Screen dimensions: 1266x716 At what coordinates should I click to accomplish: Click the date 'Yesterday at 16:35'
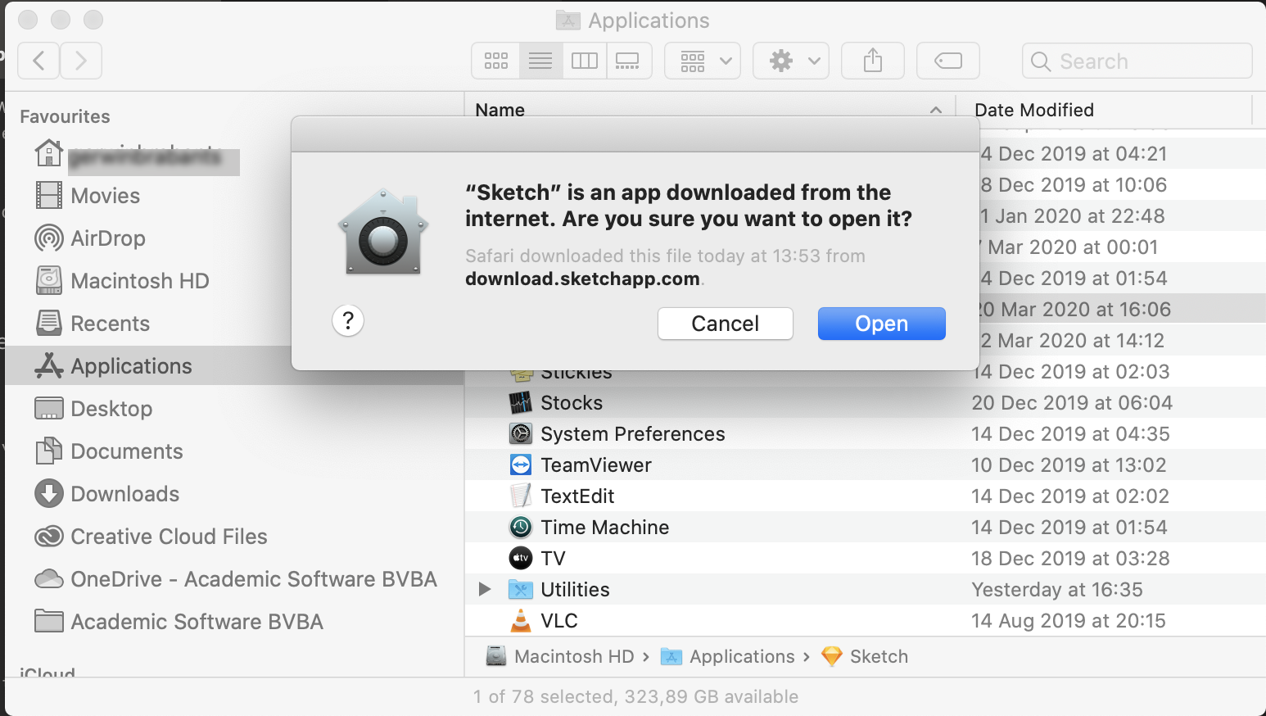[x=1057, y=590]
